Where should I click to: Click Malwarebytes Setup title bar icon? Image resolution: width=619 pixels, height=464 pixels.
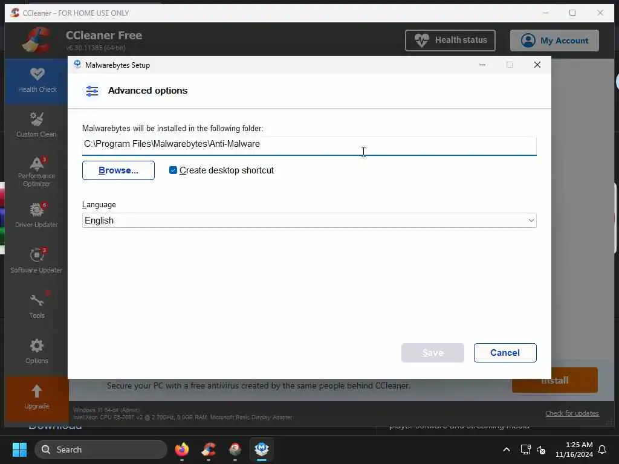tap(77, 65)
